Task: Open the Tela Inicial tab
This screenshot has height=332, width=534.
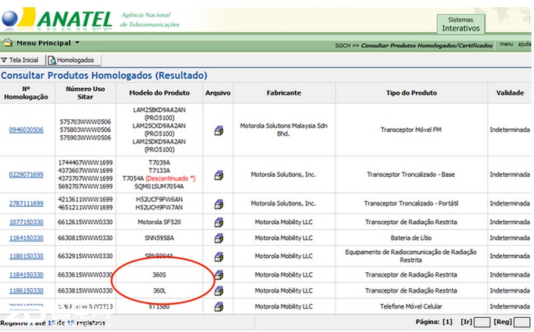Action: click(x=23, y=60)
